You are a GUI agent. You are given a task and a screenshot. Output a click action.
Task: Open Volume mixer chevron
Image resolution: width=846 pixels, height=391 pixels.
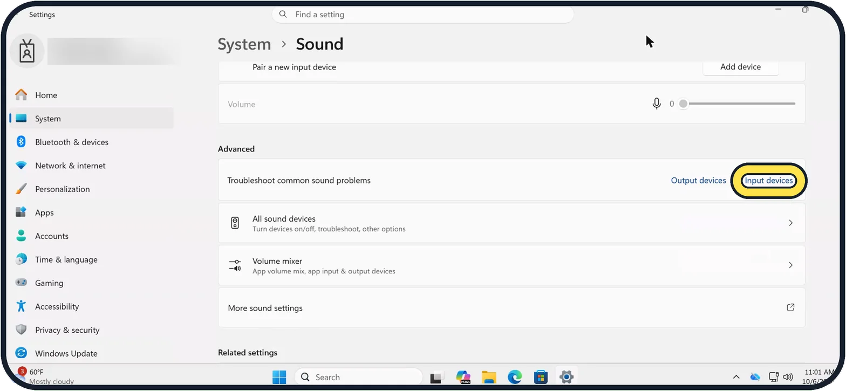point(790,265)
